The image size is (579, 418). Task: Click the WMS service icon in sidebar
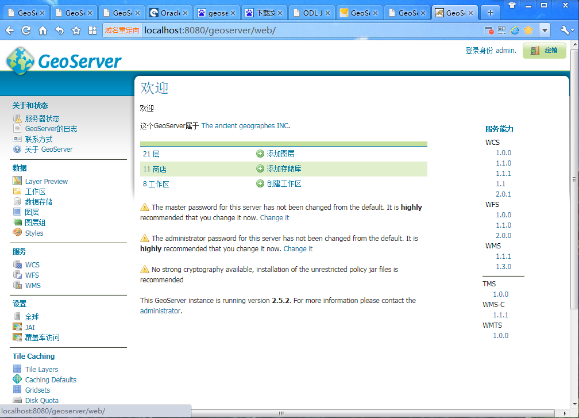(x=17, y=285)
